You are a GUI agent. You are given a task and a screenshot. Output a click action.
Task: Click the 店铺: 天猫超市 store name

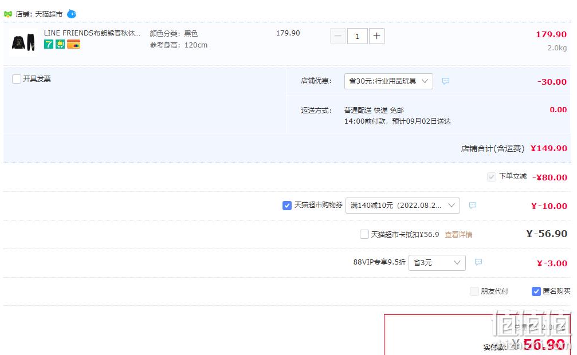point(39,14)
